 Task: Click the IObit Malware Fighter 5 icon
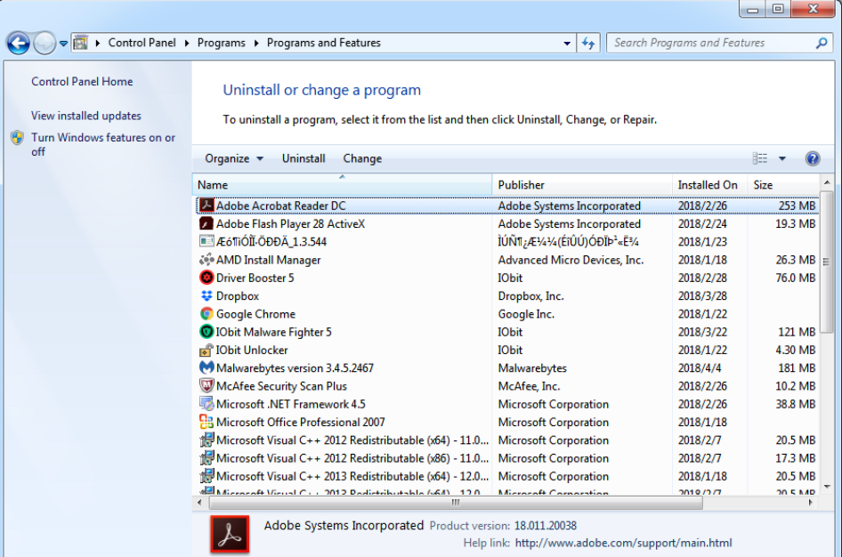point(206,332)
